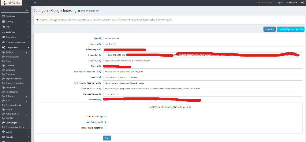Viewport: 306px width, 142px height.
Task: Click the help icon next to Client X509 Cert Url
Action: tap(100, 89)
